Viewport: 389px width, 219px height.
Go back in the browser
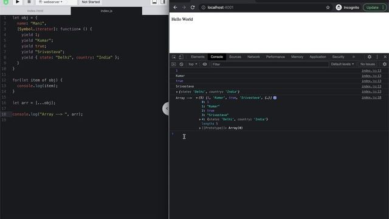click(x=176, y=7)
